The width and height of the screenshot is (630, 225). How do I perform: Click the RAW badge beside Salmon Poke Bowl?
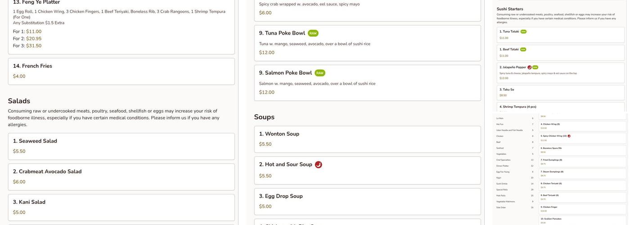tap(319, 73)
